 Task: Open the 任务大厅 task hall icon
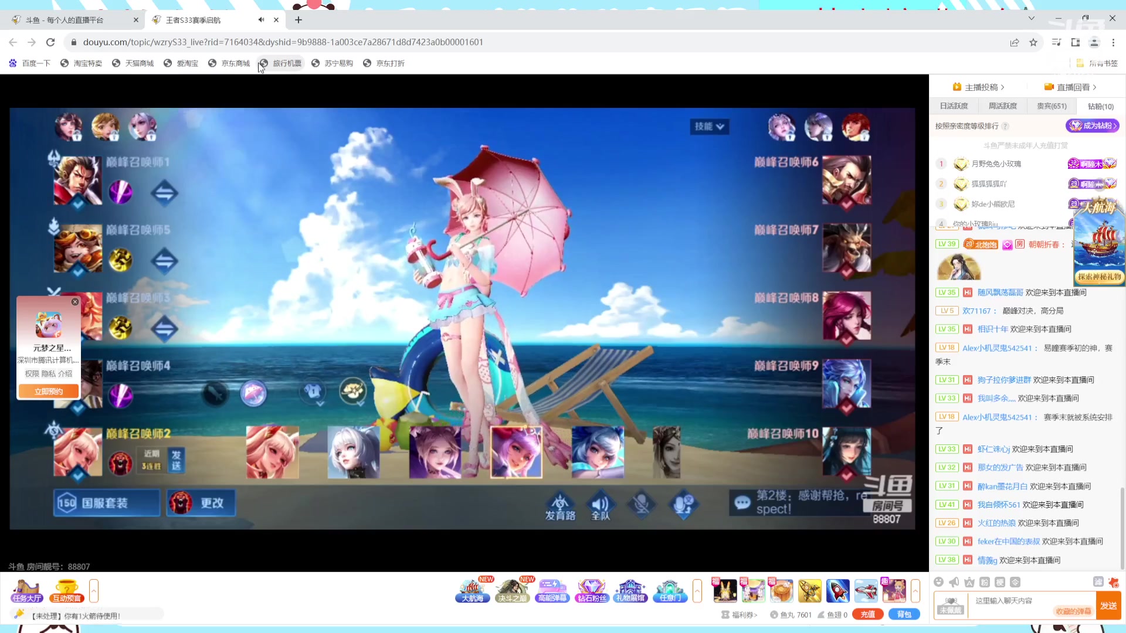[x=27, y=590]
